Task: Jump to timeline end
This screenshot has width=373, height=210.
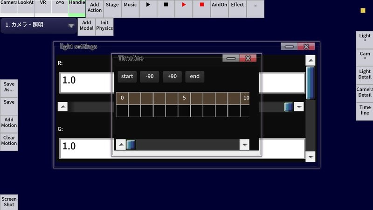Action: pos(194,77)
